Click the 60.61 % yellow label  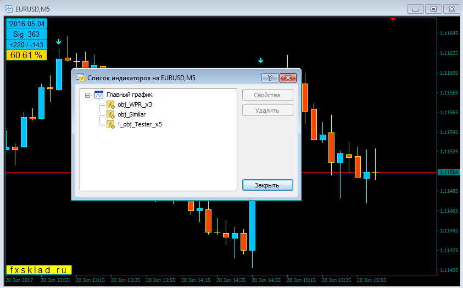[26, 56]
